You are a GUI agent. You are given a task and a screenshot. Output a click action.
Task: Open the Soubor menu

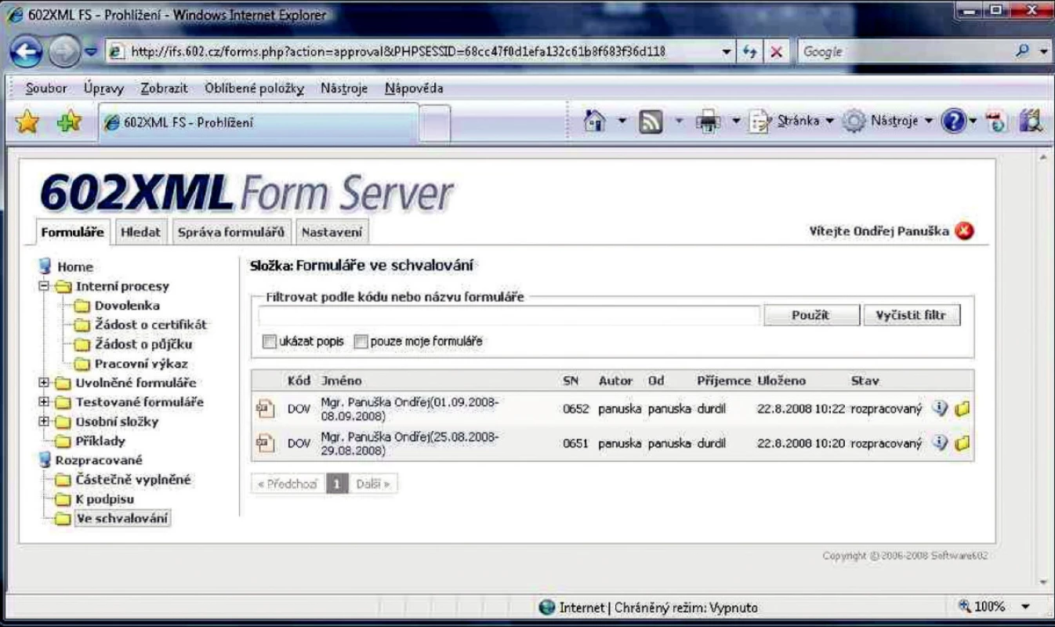46,88
